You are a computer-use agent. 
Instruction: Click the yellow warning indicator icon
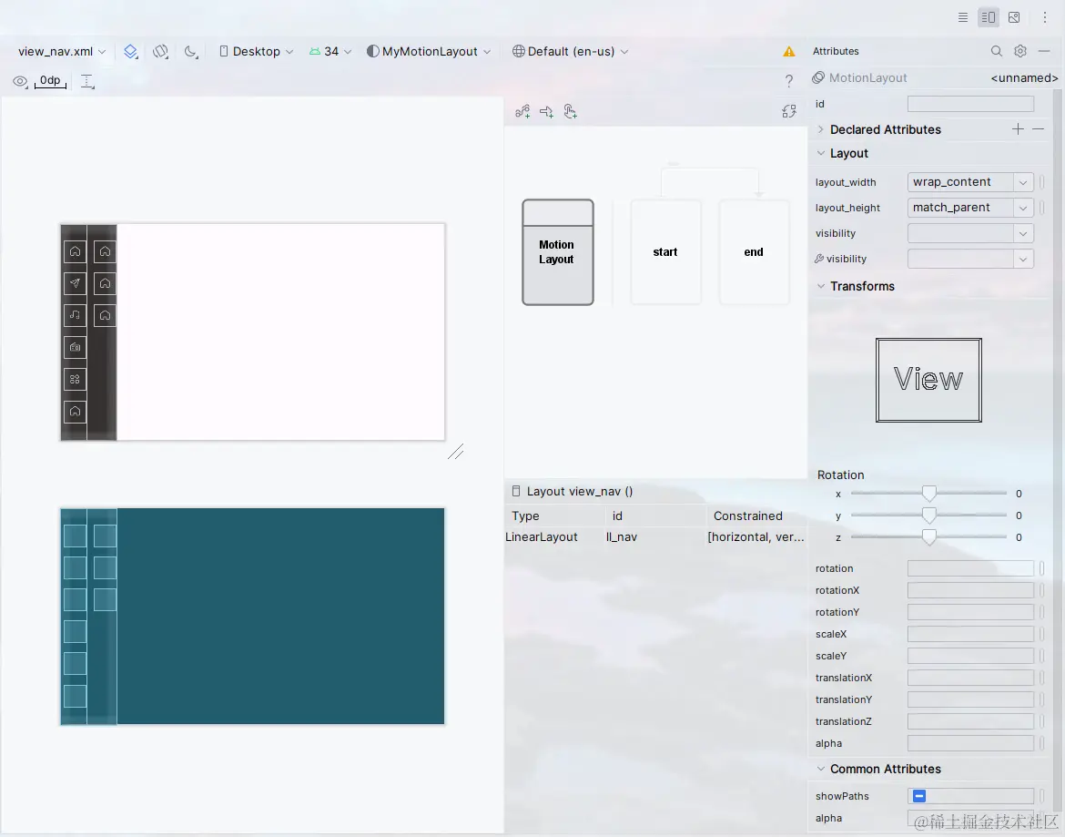coord(788,52)
